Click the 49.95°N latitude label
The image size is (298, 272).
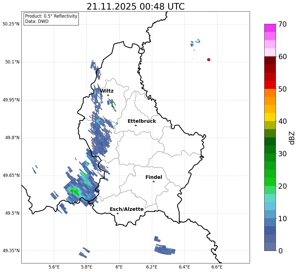point(11,100)
